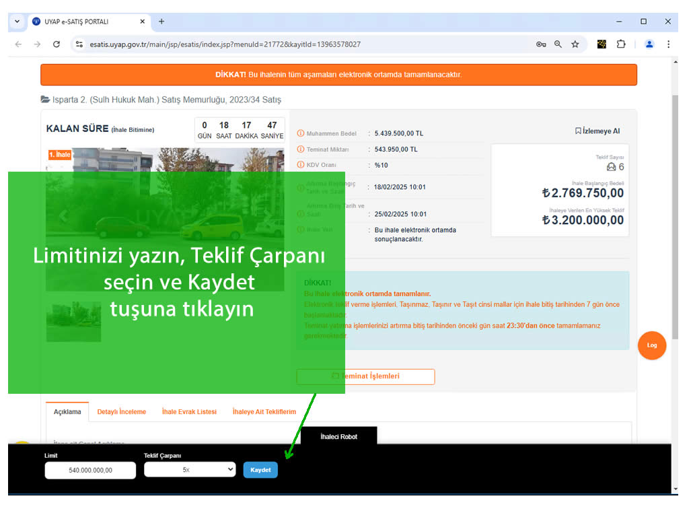Open the Extensions puzzle icon
Viewport: 689px width, 517px height.
tap(621, 44)
